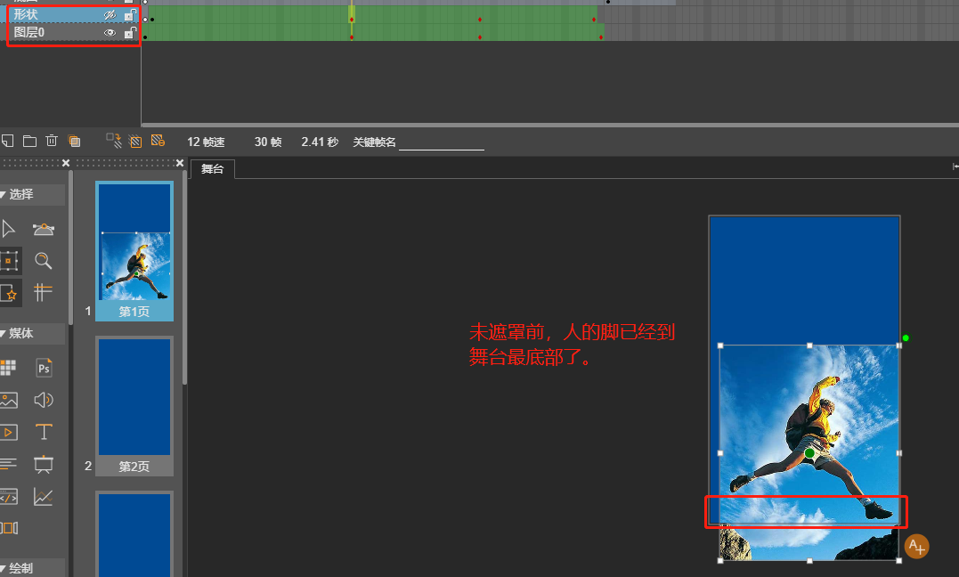The height and width of the screenshot is (577, 959).
Task: Click the duplicate layer icon
Action: (74, 142)
